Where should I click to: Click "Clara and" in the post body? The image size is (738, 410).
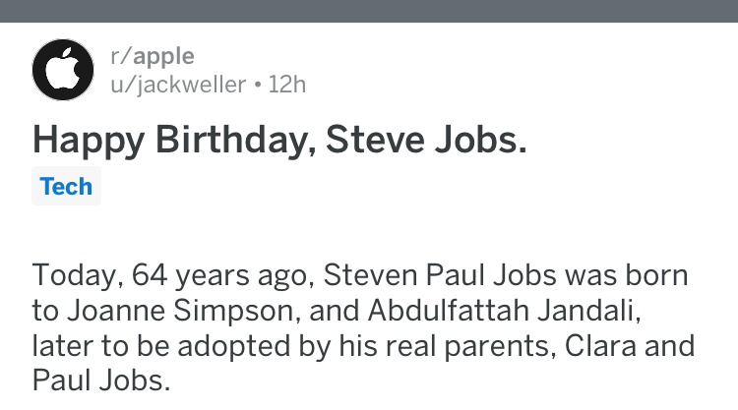tap(630, 345)
